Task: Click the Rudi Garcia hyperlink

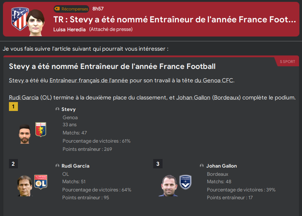Action: tap(23, 98)
